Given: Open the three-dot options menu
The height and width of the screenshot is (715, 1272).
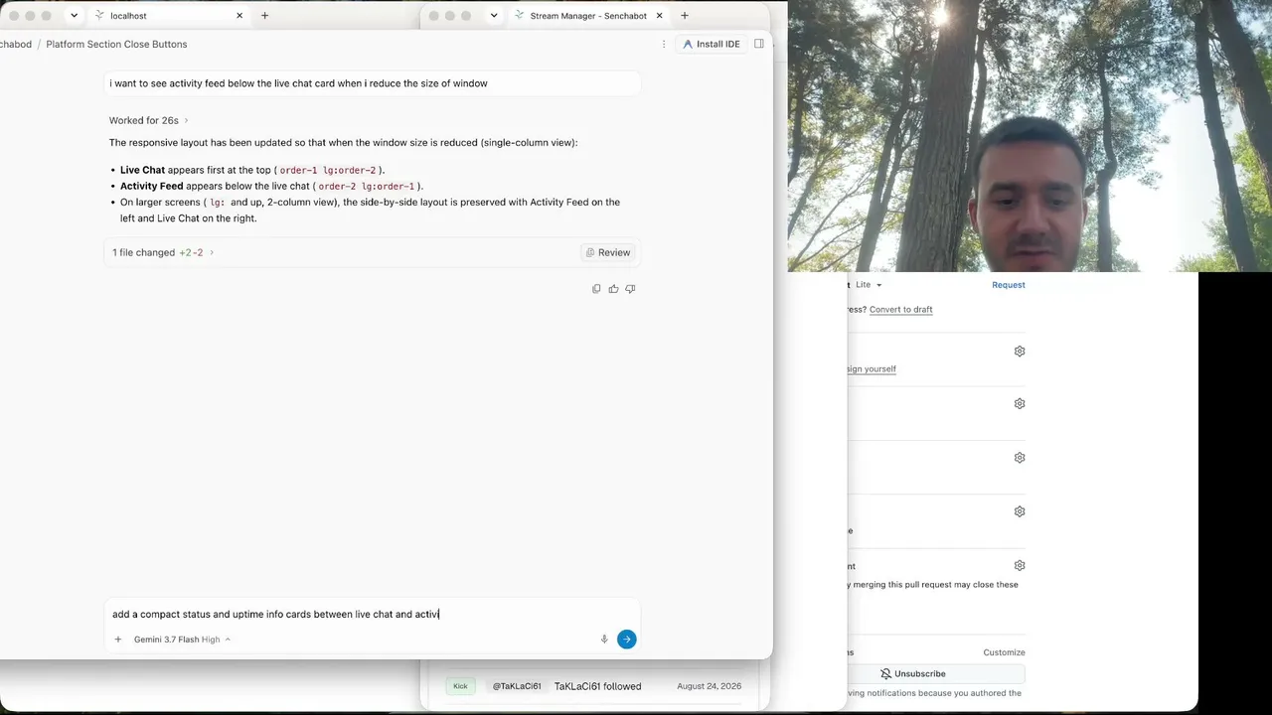Looking at the screenshot, I should 664,44.
